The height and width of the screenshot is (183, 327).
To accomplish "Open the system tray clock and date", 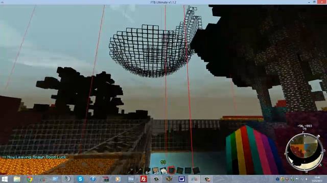I will (317, 179).
